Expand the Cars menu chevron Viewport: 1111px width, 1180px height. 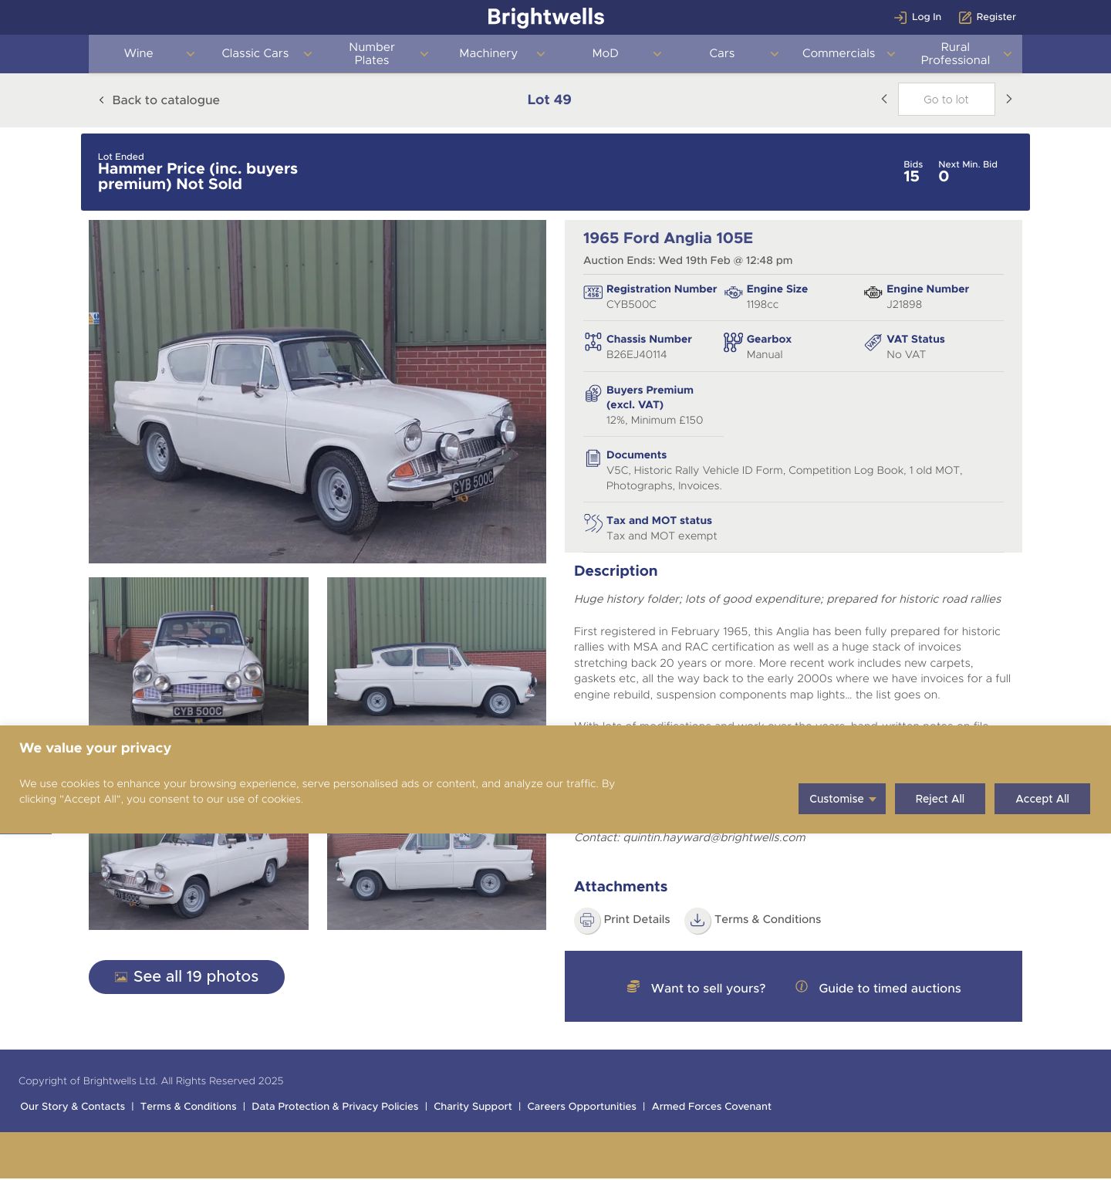[x=774, y=54]
